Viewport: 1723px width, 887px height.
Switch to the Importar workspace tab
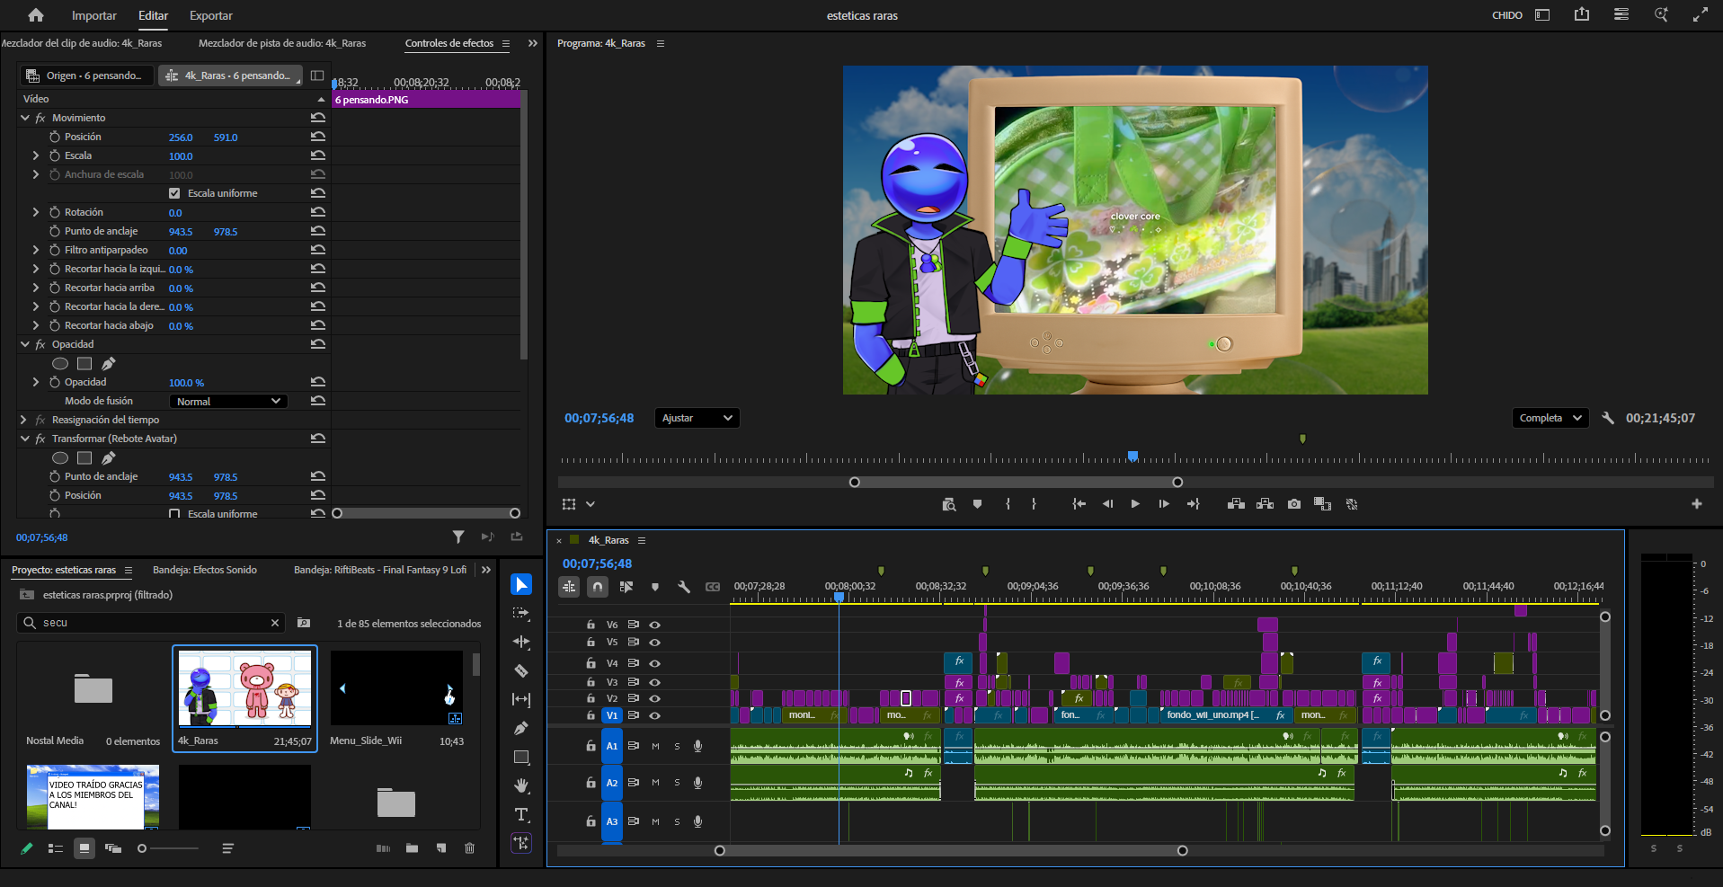coord(94,15)
